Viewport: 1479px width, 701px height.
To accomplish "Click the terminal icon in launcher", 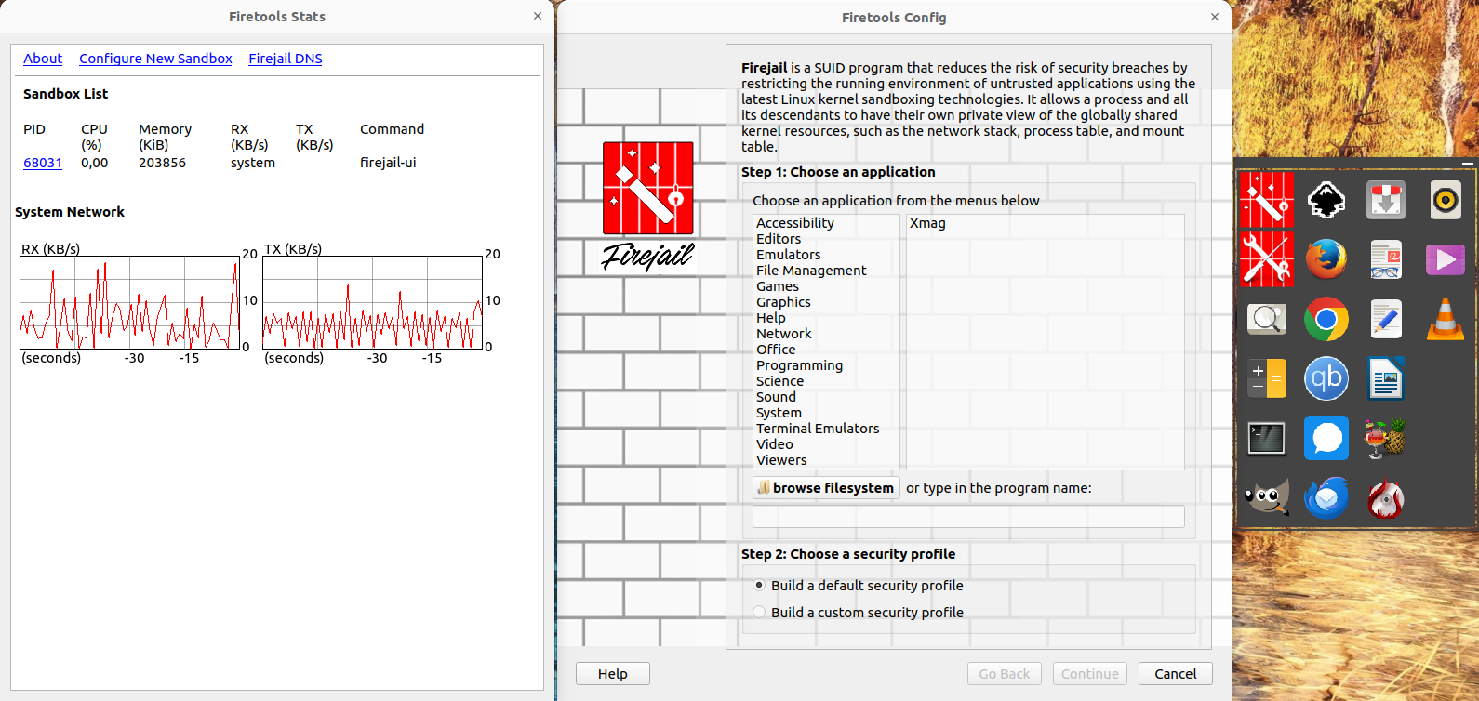I will [1266, 439].
